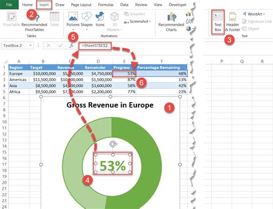Click the Text Box button

click(218, 22)
